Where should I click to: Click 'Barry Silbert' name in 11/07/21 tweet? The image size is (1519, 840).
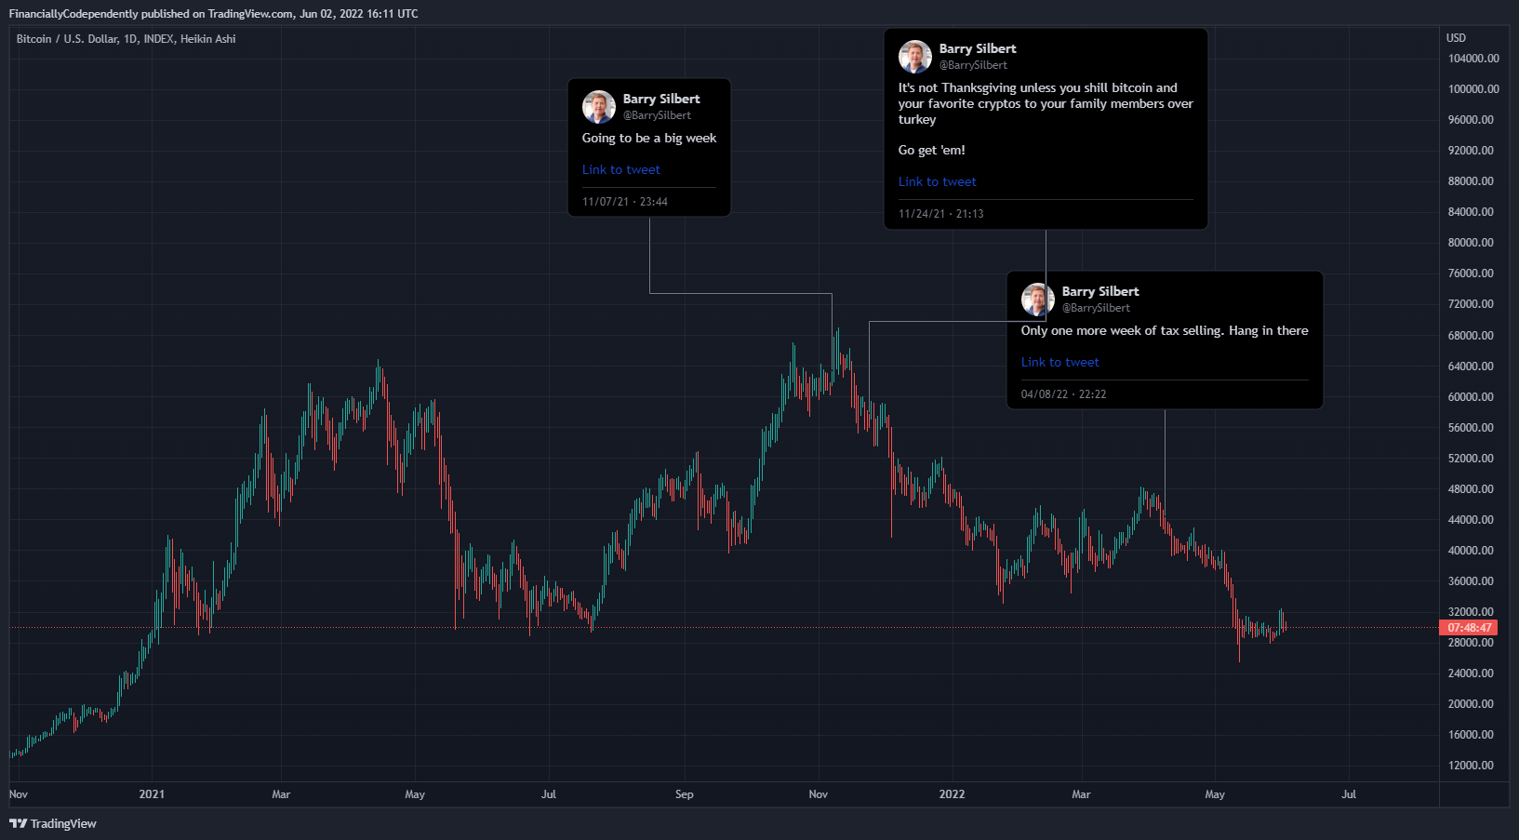(661, 99)
